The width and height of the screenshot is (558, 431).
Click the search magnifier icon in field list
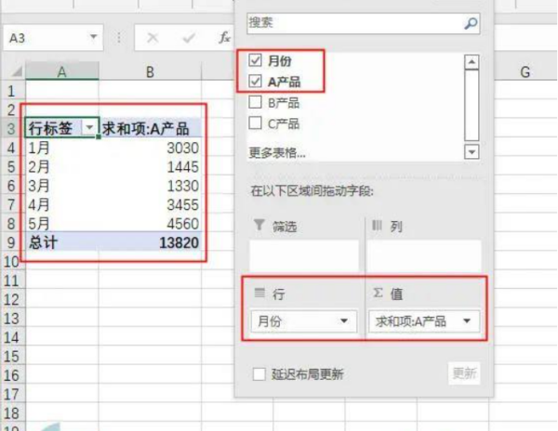coord(471,23)
